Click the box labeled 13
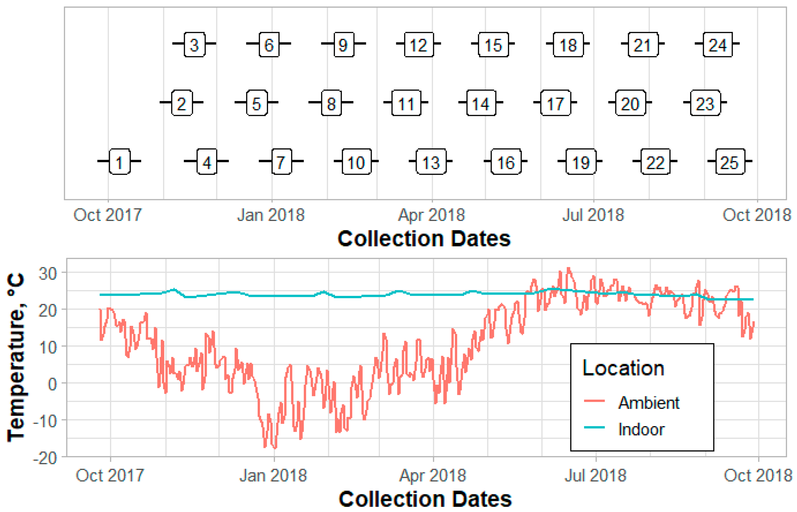 coord(431,162)
